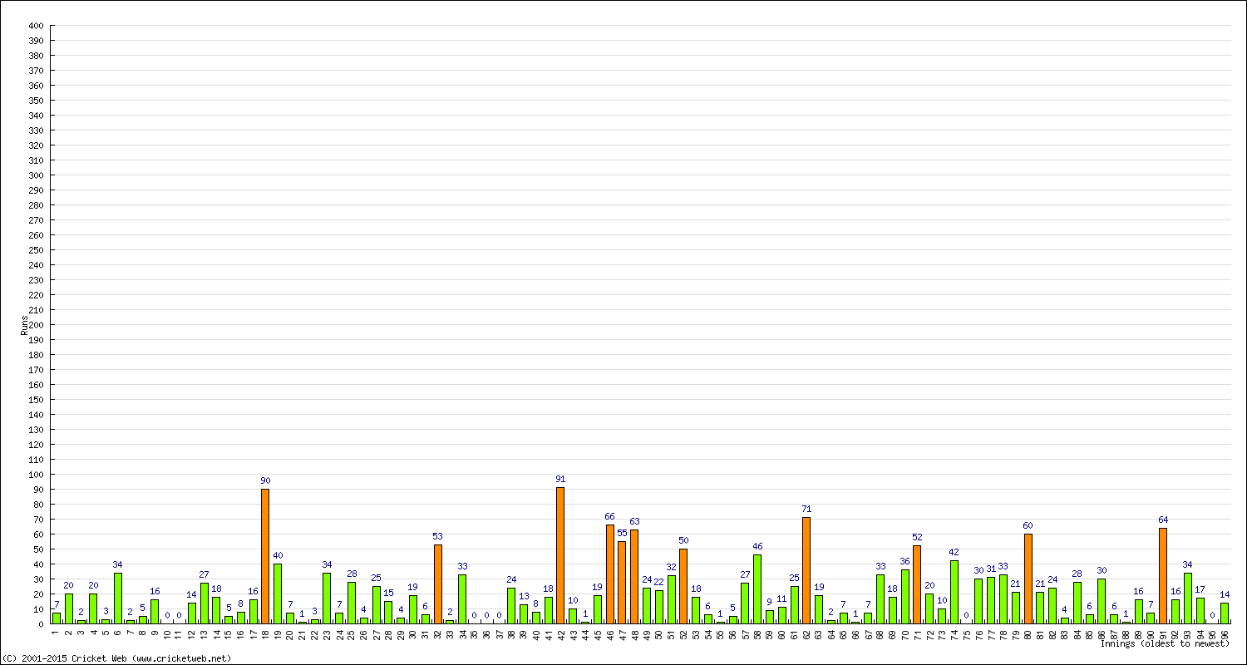
Task: Click the value label 9 above its bar
Action: pyautogui.click(x=770, y=602)
